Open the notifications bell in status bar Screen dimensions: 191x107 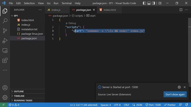[187, 105]
